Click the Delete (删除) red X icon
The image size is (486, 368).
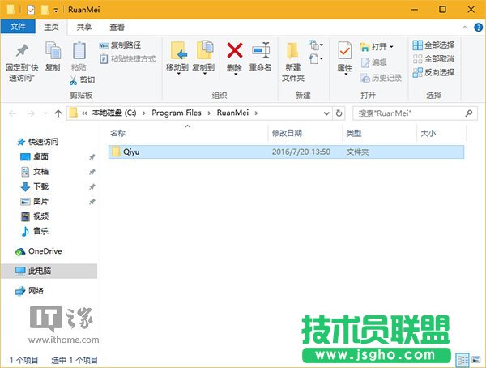(235, 50)
